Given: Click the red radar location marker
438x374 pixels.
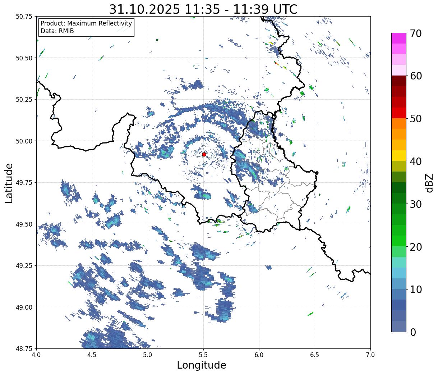Looking at the screenshot, I should click(x=204, y=154).
